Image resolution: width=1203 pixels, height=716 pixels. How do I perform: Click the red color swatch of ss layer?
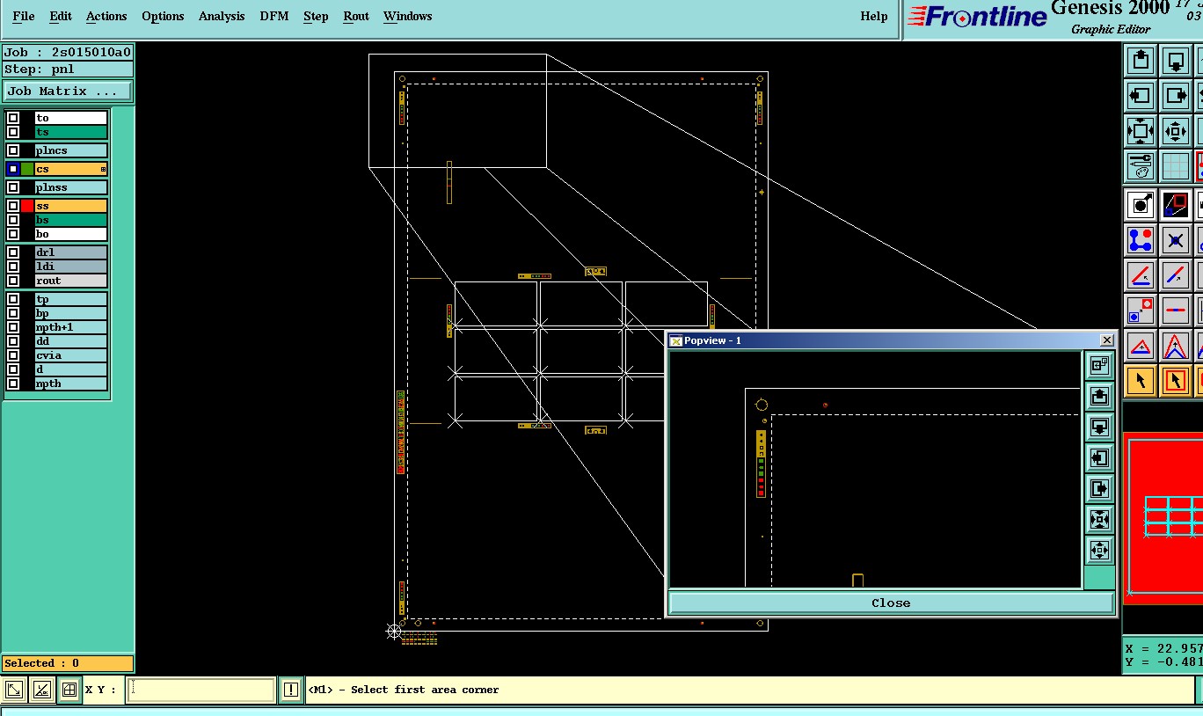pyautogui.click(x=27, y=206)
